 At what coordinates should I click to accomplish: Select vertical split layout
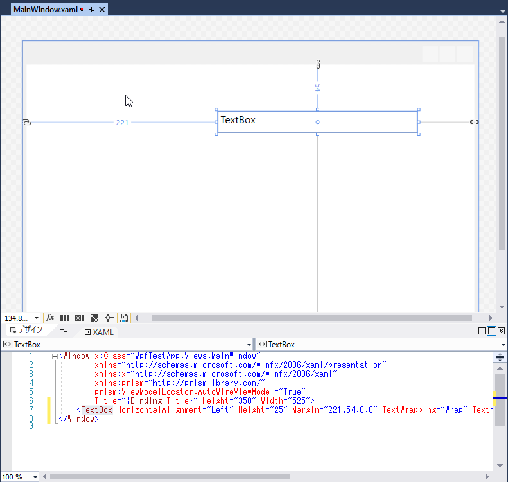coord(482,331)
